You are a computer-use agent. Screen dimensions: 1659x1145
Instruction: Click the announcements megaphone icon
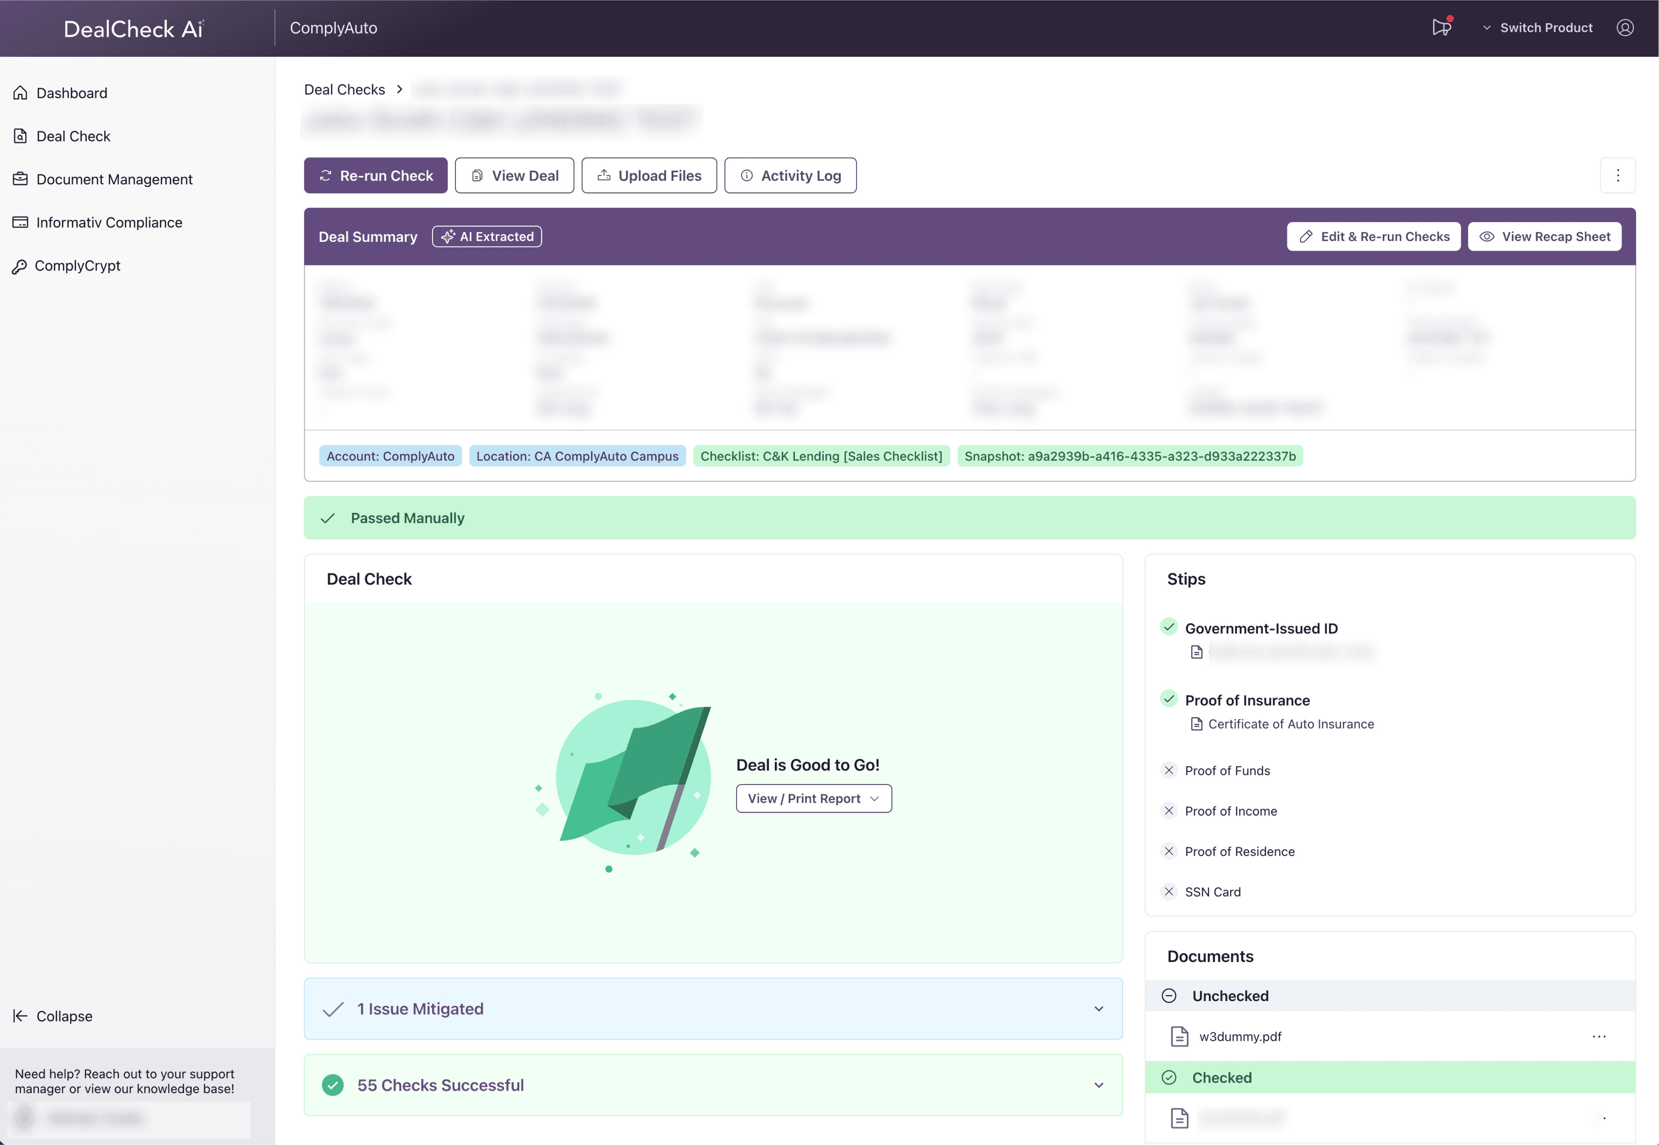click(1441, 27)
